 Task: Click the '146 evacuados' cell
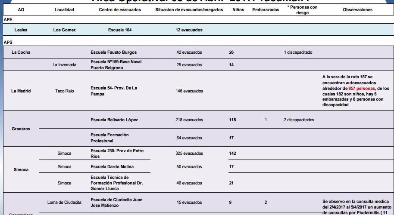[189, 91]
